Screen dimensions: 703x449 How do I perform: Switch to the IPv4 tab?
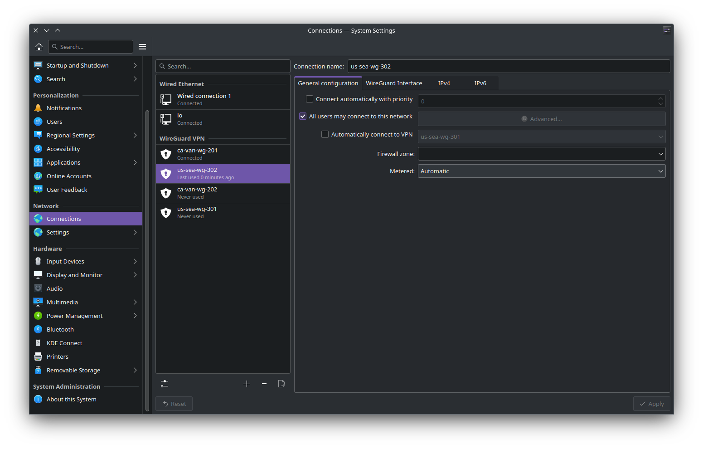click(x=444, y=83)
